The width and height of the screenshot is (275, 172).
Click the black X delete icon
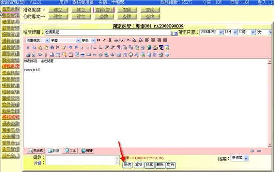click(x=58, y=47)
